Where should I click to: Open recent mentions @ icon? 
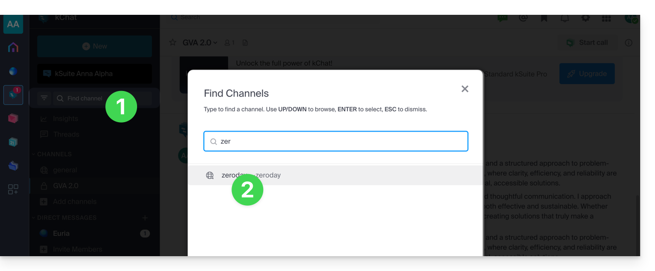tap(523, 18)
